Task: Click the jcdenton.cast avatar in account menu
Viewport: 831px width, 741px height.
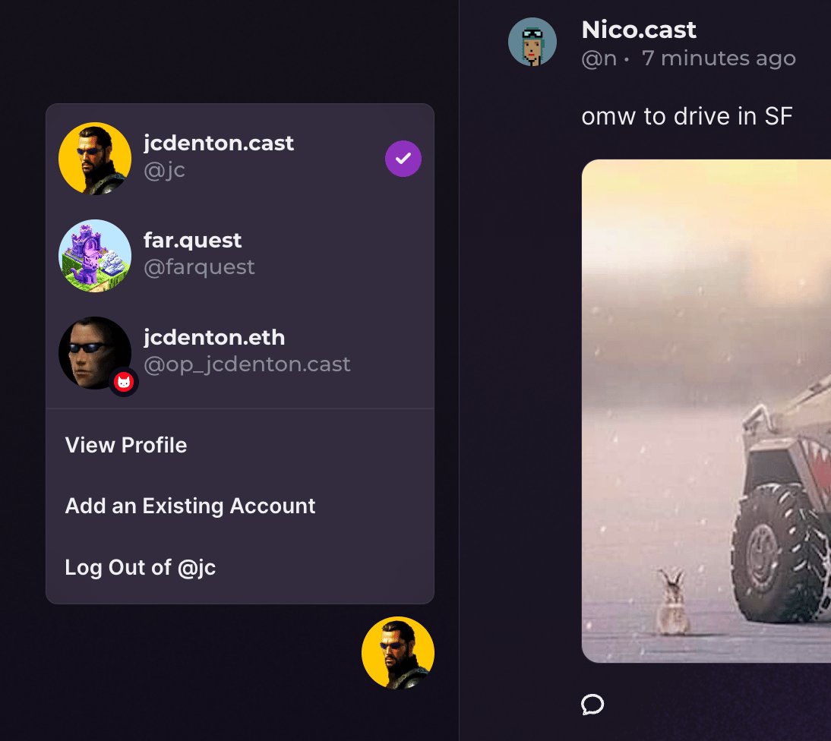Action: pyautogui.click(x=95, y=159)
